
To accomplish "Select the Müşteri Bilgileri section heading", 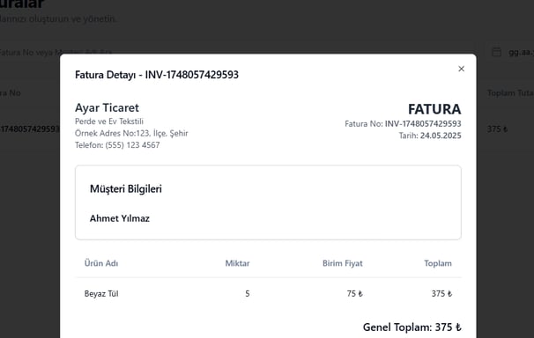I will click(126, 188).
